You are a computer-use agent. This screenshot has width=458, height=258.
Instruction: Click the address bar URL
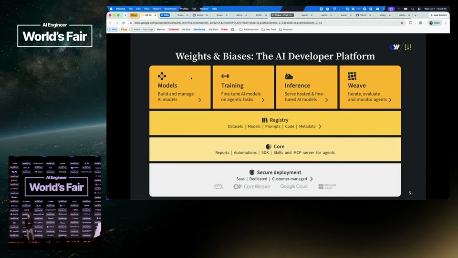click(x=228, y=23)
